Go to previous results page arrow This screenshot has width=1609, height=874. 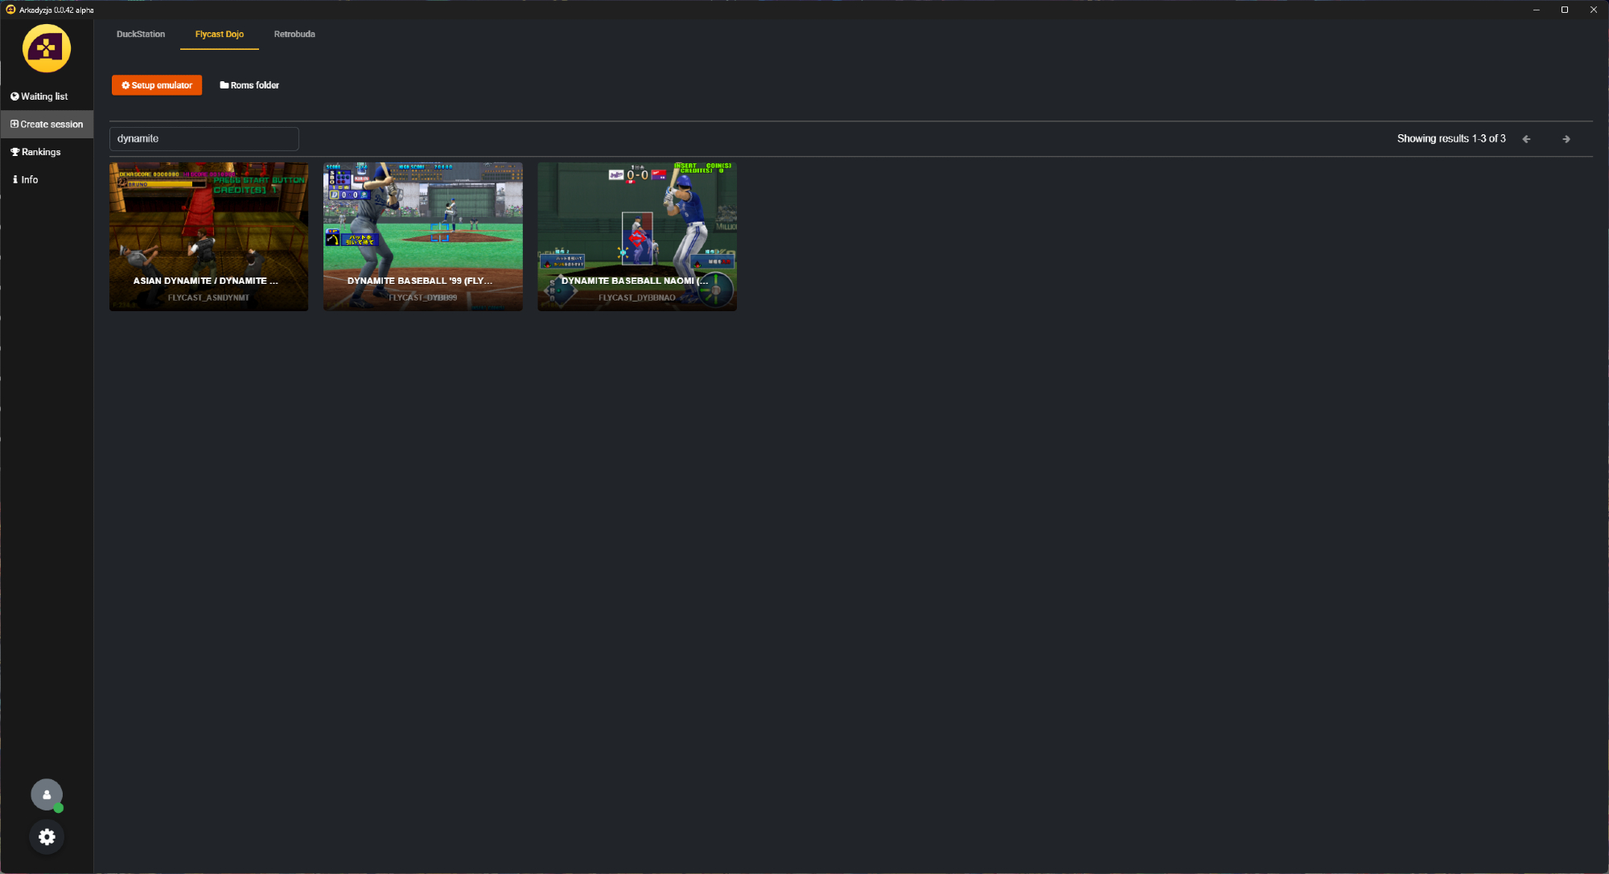pyautogui.click(x=1526, y=139)
